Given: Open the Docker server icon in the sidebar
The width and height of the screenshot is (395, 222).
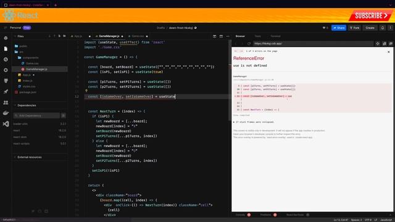Looking at the screenshot, I should point(6,113).
